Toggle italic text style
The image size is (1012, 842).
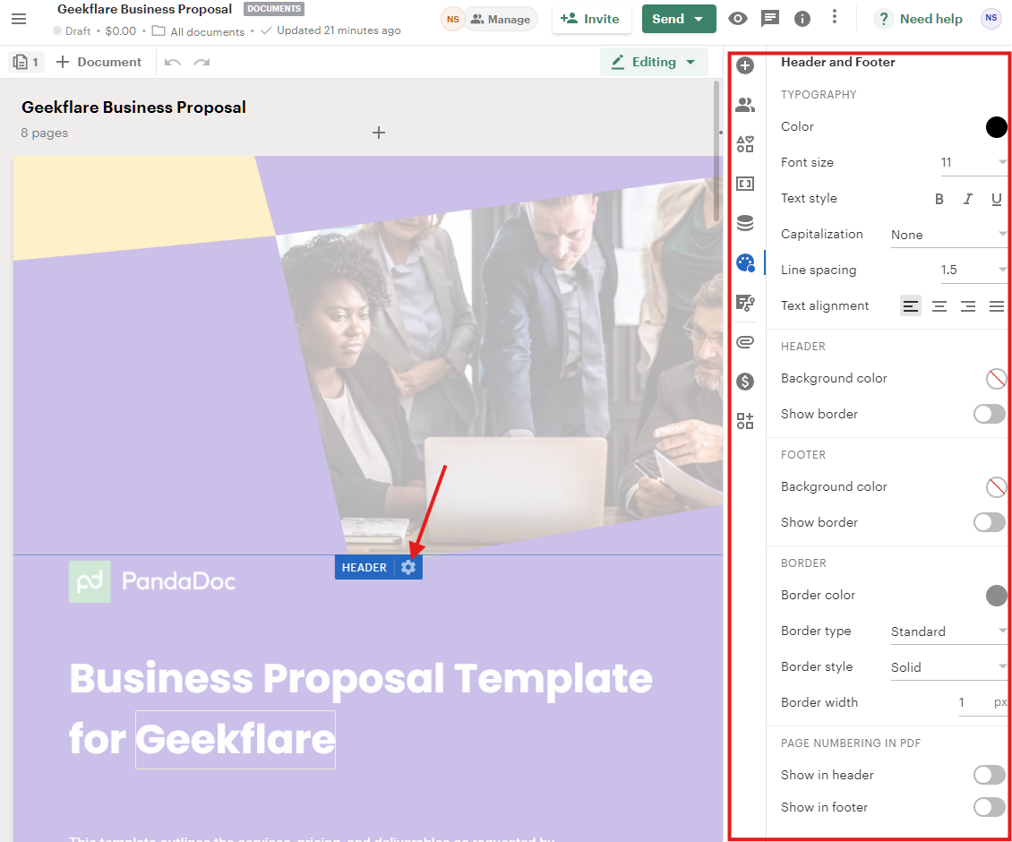(x=967, y=199)
